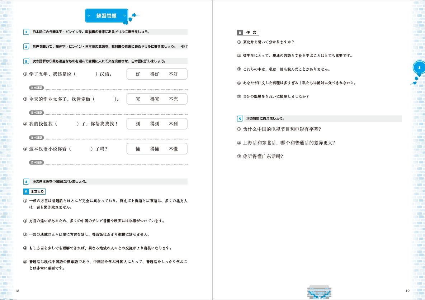Click the section number 5 box icon
Viewport: 425px width, 300px height.
240,119
